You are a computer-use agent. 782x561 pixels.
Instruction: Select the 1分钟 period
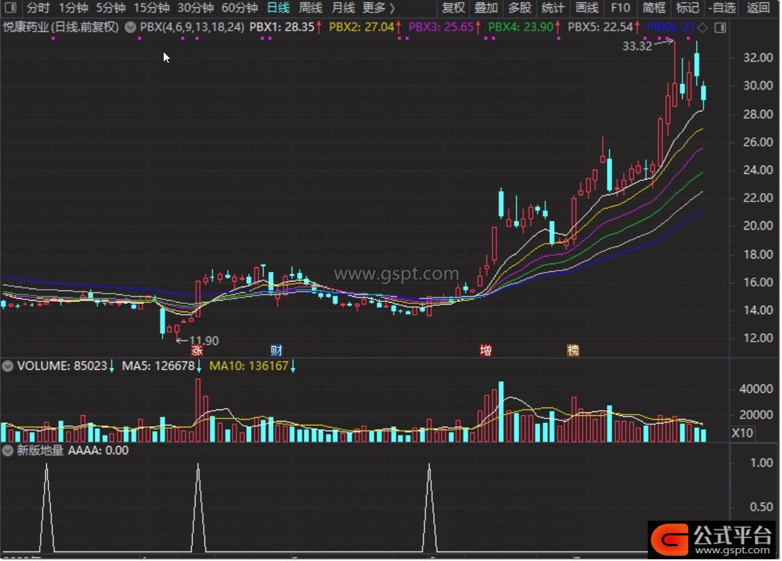[73, 8]
